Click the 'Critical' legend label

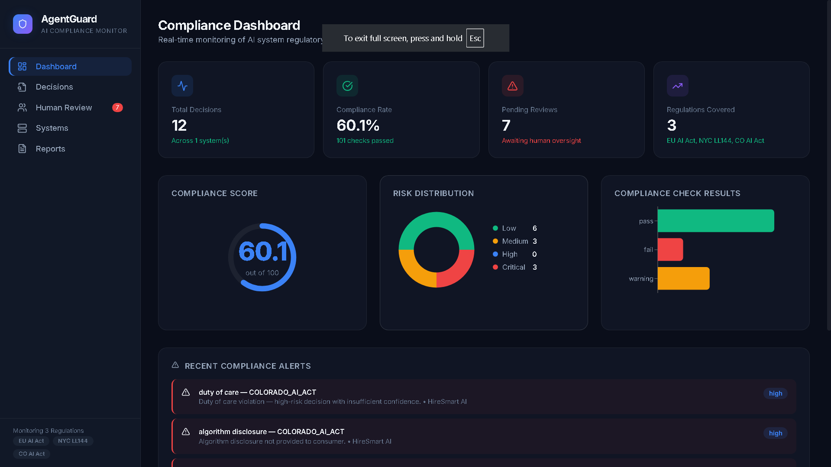tap(514, 267)
